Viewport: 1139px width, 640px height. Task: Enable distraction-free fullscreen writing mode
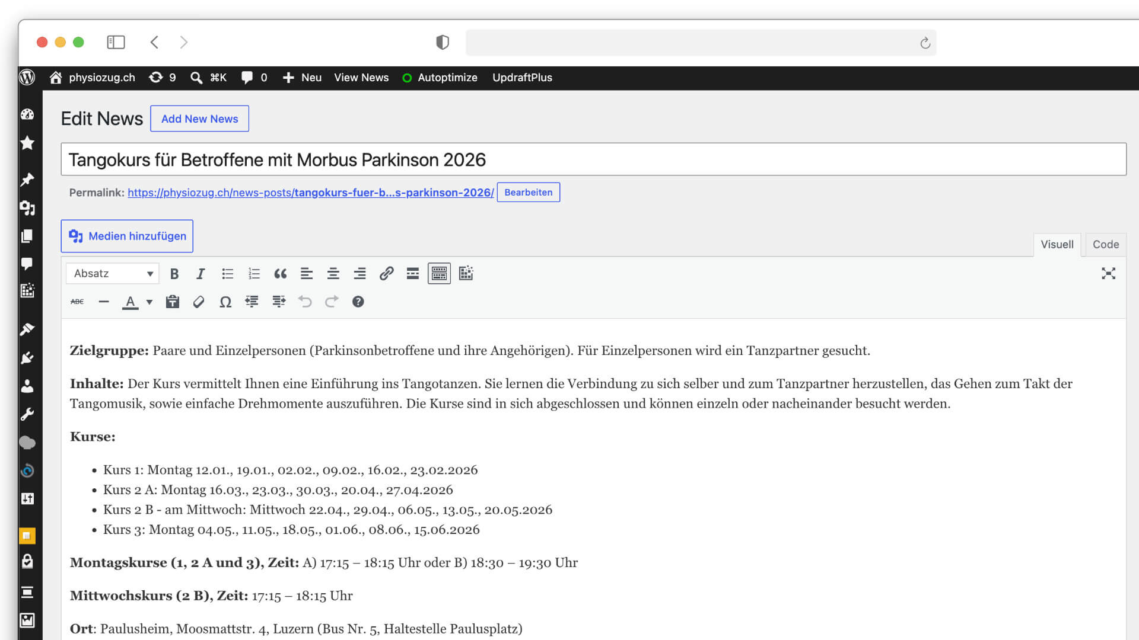[1108, 273]
